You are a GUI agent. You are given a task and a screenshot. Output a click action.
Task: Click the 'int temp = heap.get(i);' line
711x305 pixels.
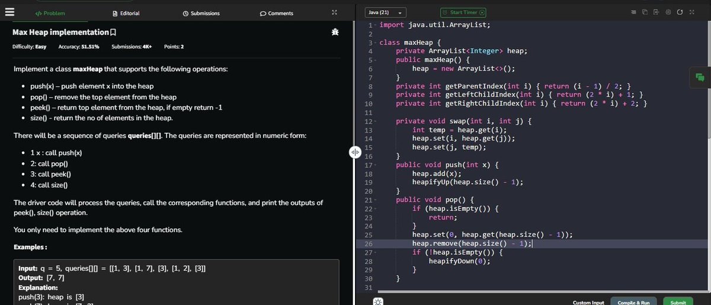(460, 130)
